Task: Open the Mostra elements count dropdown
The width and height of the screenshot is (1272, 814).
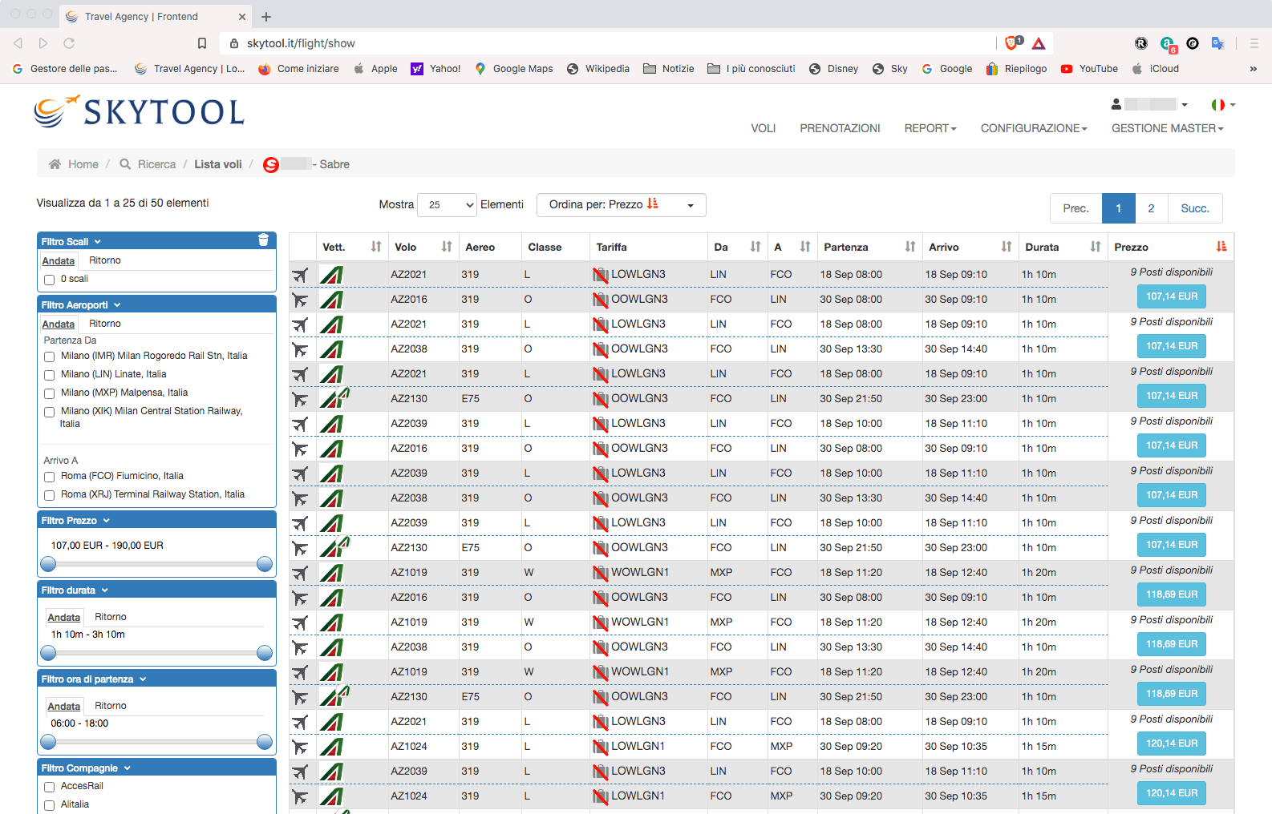Action: [448, 205]
